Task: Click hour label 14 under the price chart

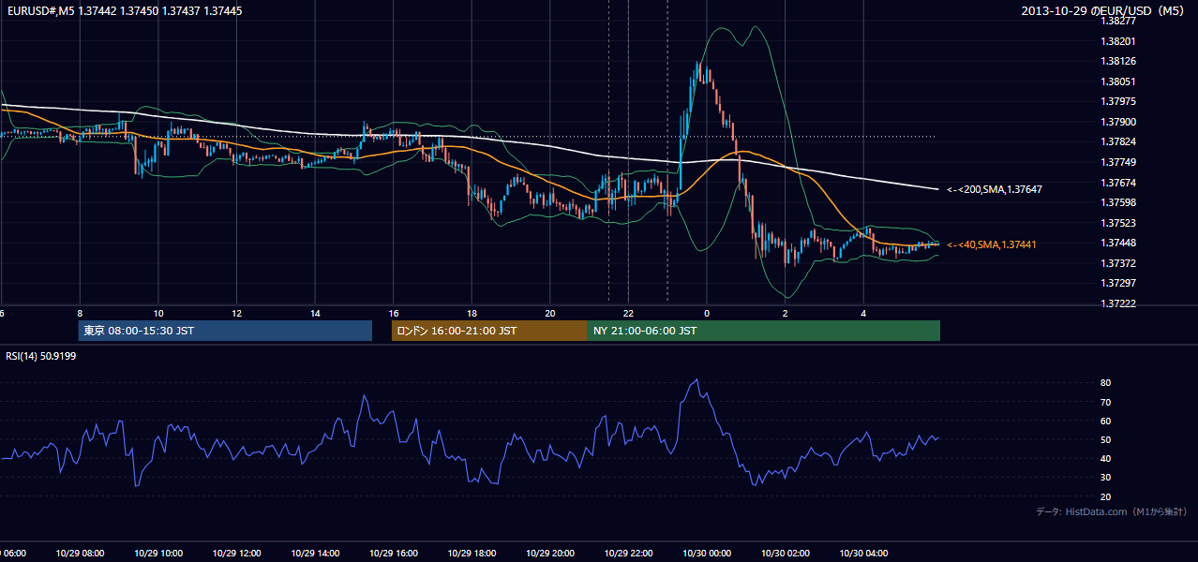Action: [315, 313]
